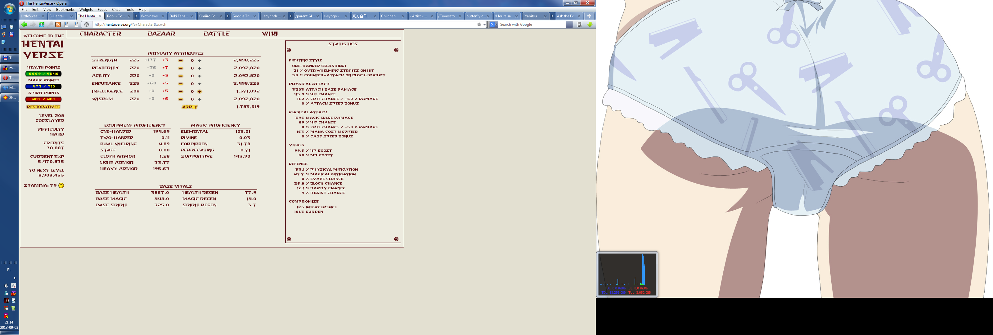This screenshot has height=335, width=993.
Task: Click the Strength plus icon
Action: [200, 60]
